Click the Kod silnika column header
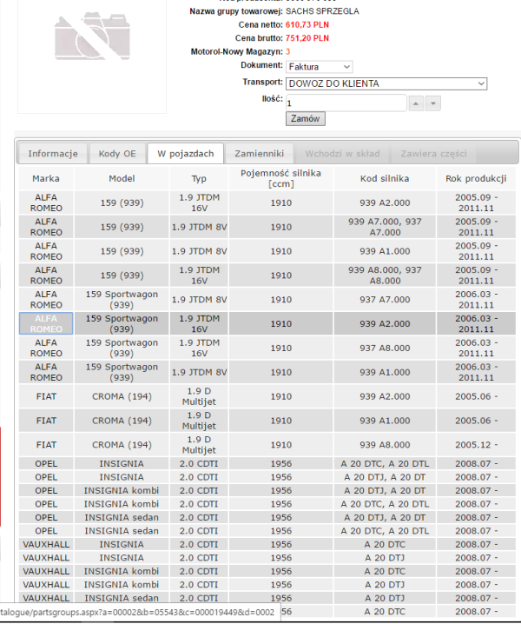521x624 pixels. [385, 179]
